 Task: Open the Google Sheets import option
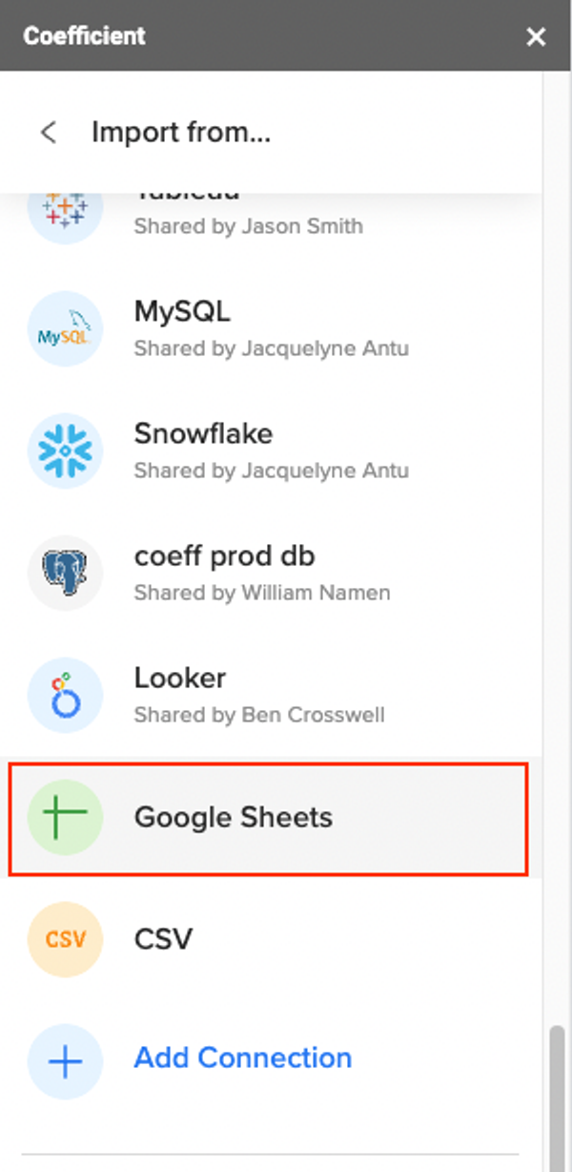[x=231, y=818]
